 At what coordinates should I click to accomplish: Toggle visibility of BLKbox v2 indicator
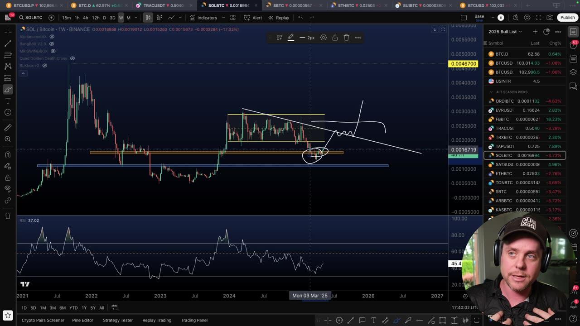[44, 66]
